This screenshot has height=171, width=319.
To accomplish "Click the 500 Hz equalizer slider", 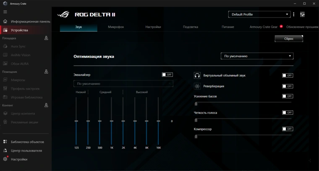I will 100,121.
